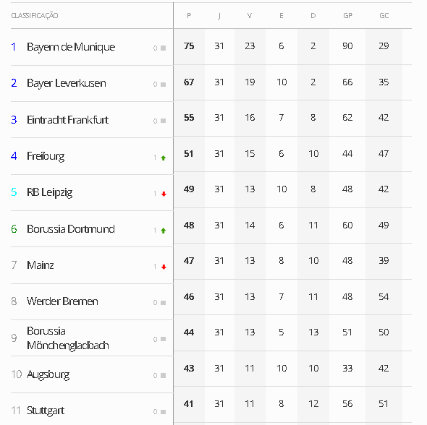Screen dimensions: 427x425
Task: Open the Eintracht Frankfurt team link
Action: [67, 120]
